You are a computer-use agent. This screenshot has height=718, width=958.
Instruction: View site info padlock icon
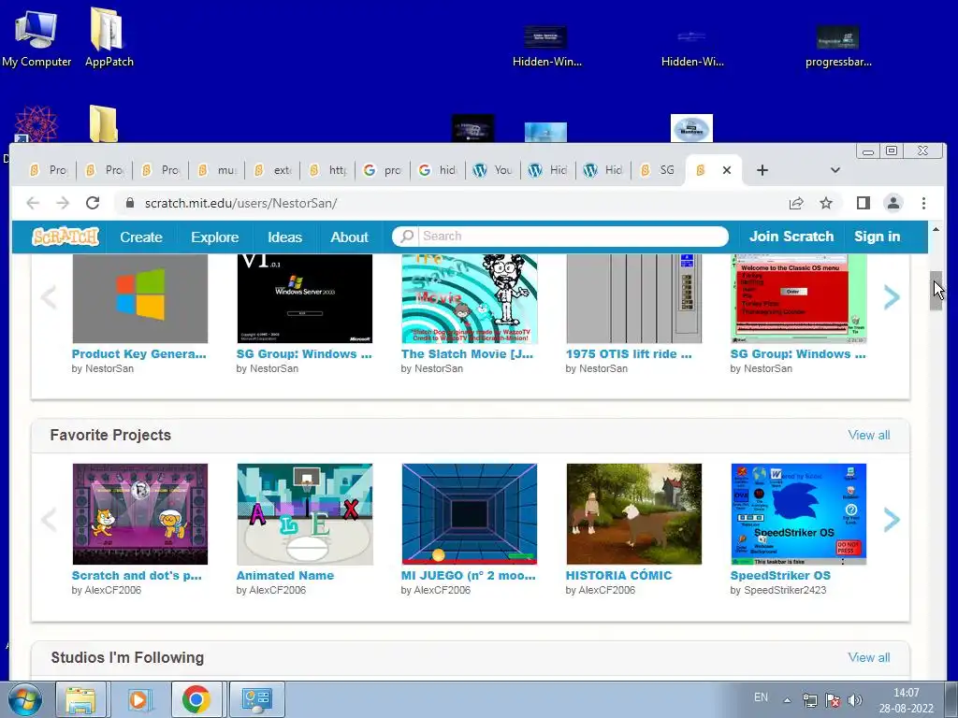click(x=129, y=203)
